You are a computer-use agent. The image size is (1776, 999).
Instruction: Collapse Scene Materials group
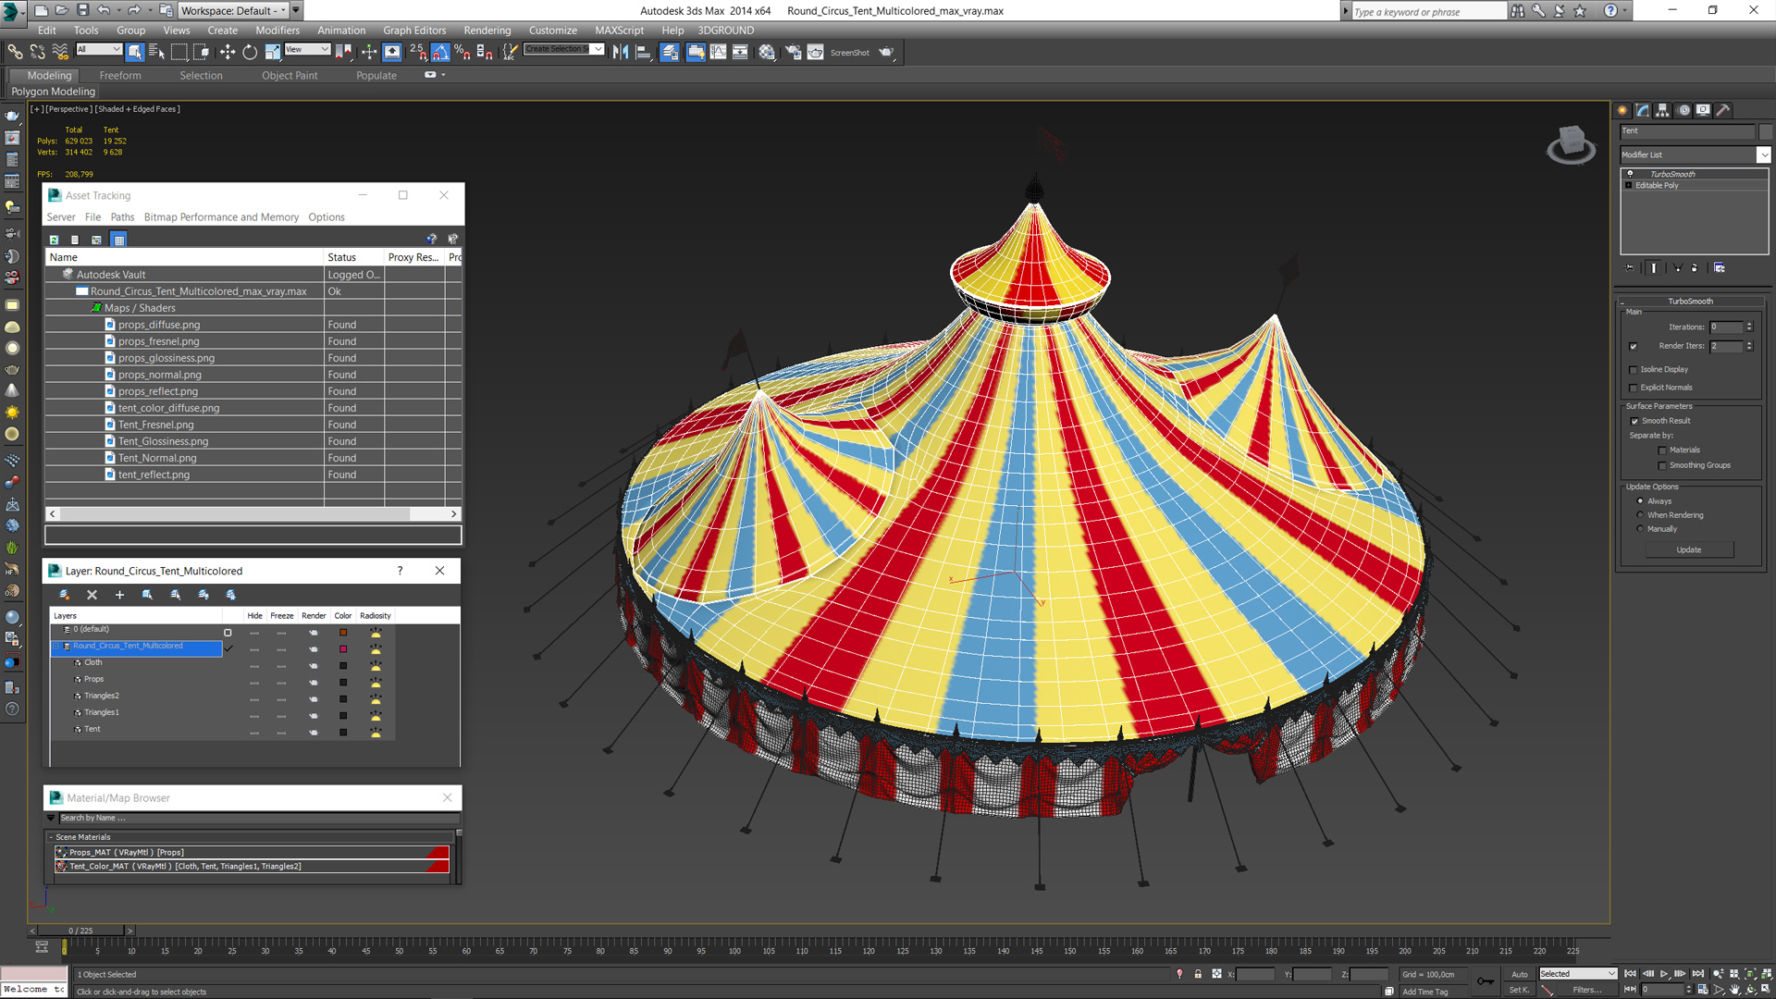[51, 837]
